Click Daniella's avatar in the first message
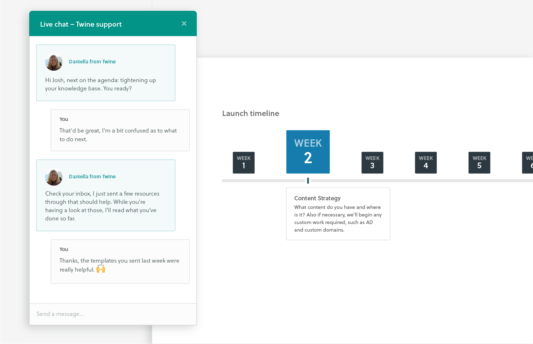533x344 pixels. point(54,62)
